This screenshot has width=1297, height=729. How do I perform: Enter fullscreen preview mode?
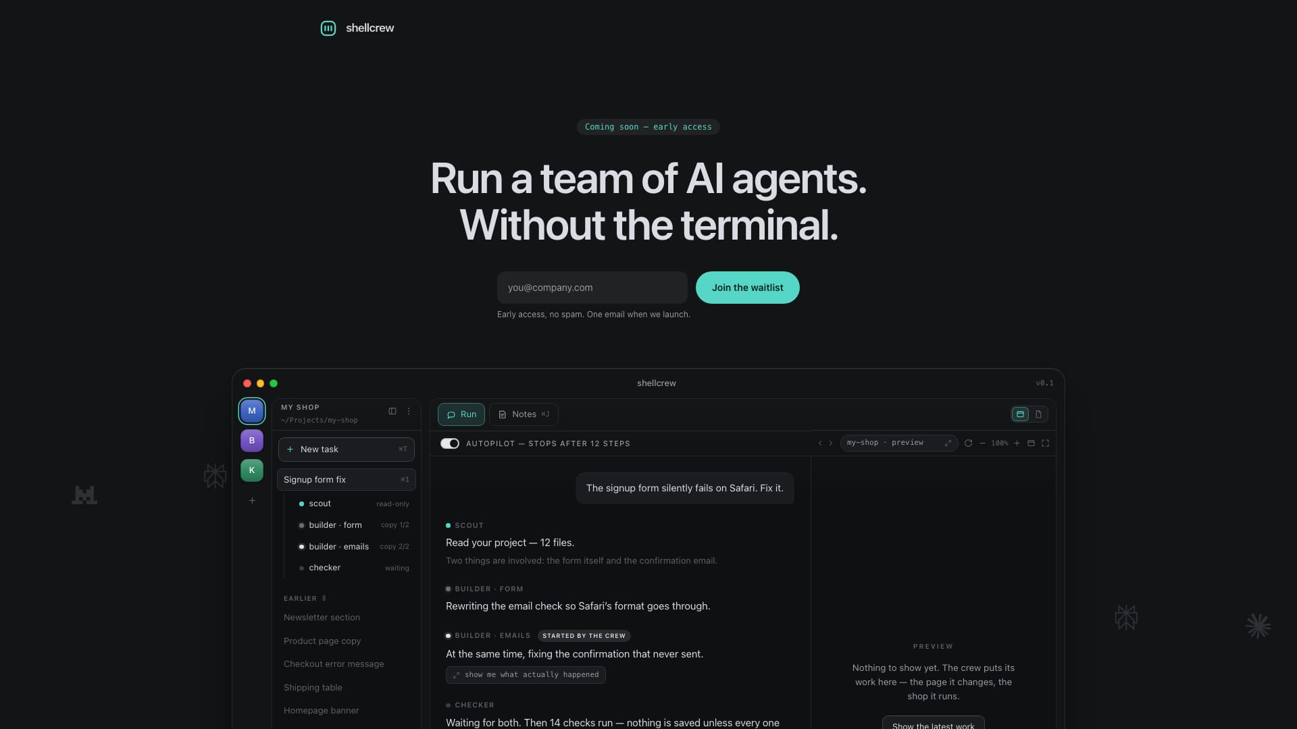(1045, 443)
